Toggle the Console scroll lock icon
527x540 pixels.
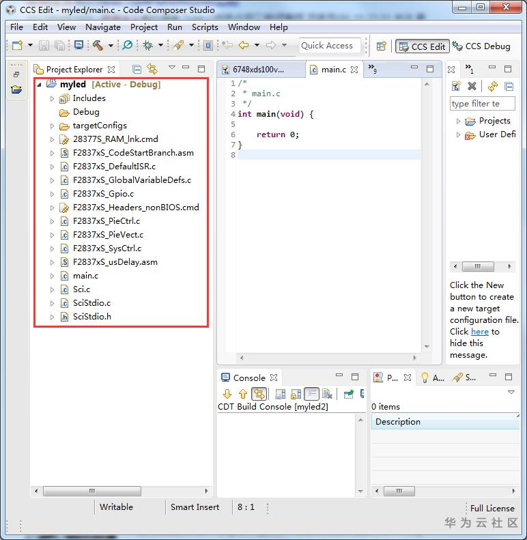[296, 394]
